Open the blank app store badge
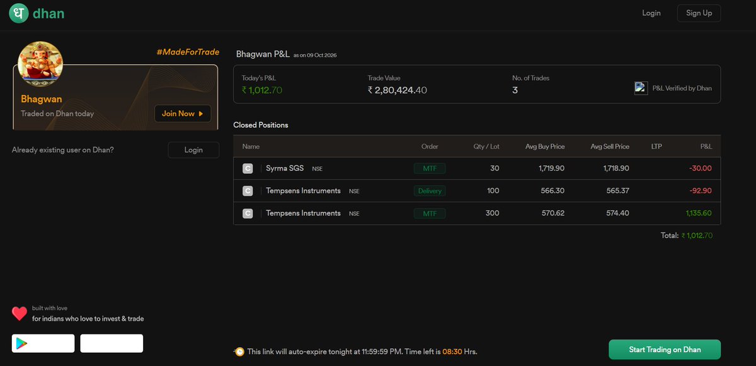The height and width of the screenshot is (366, 756). 112,343
